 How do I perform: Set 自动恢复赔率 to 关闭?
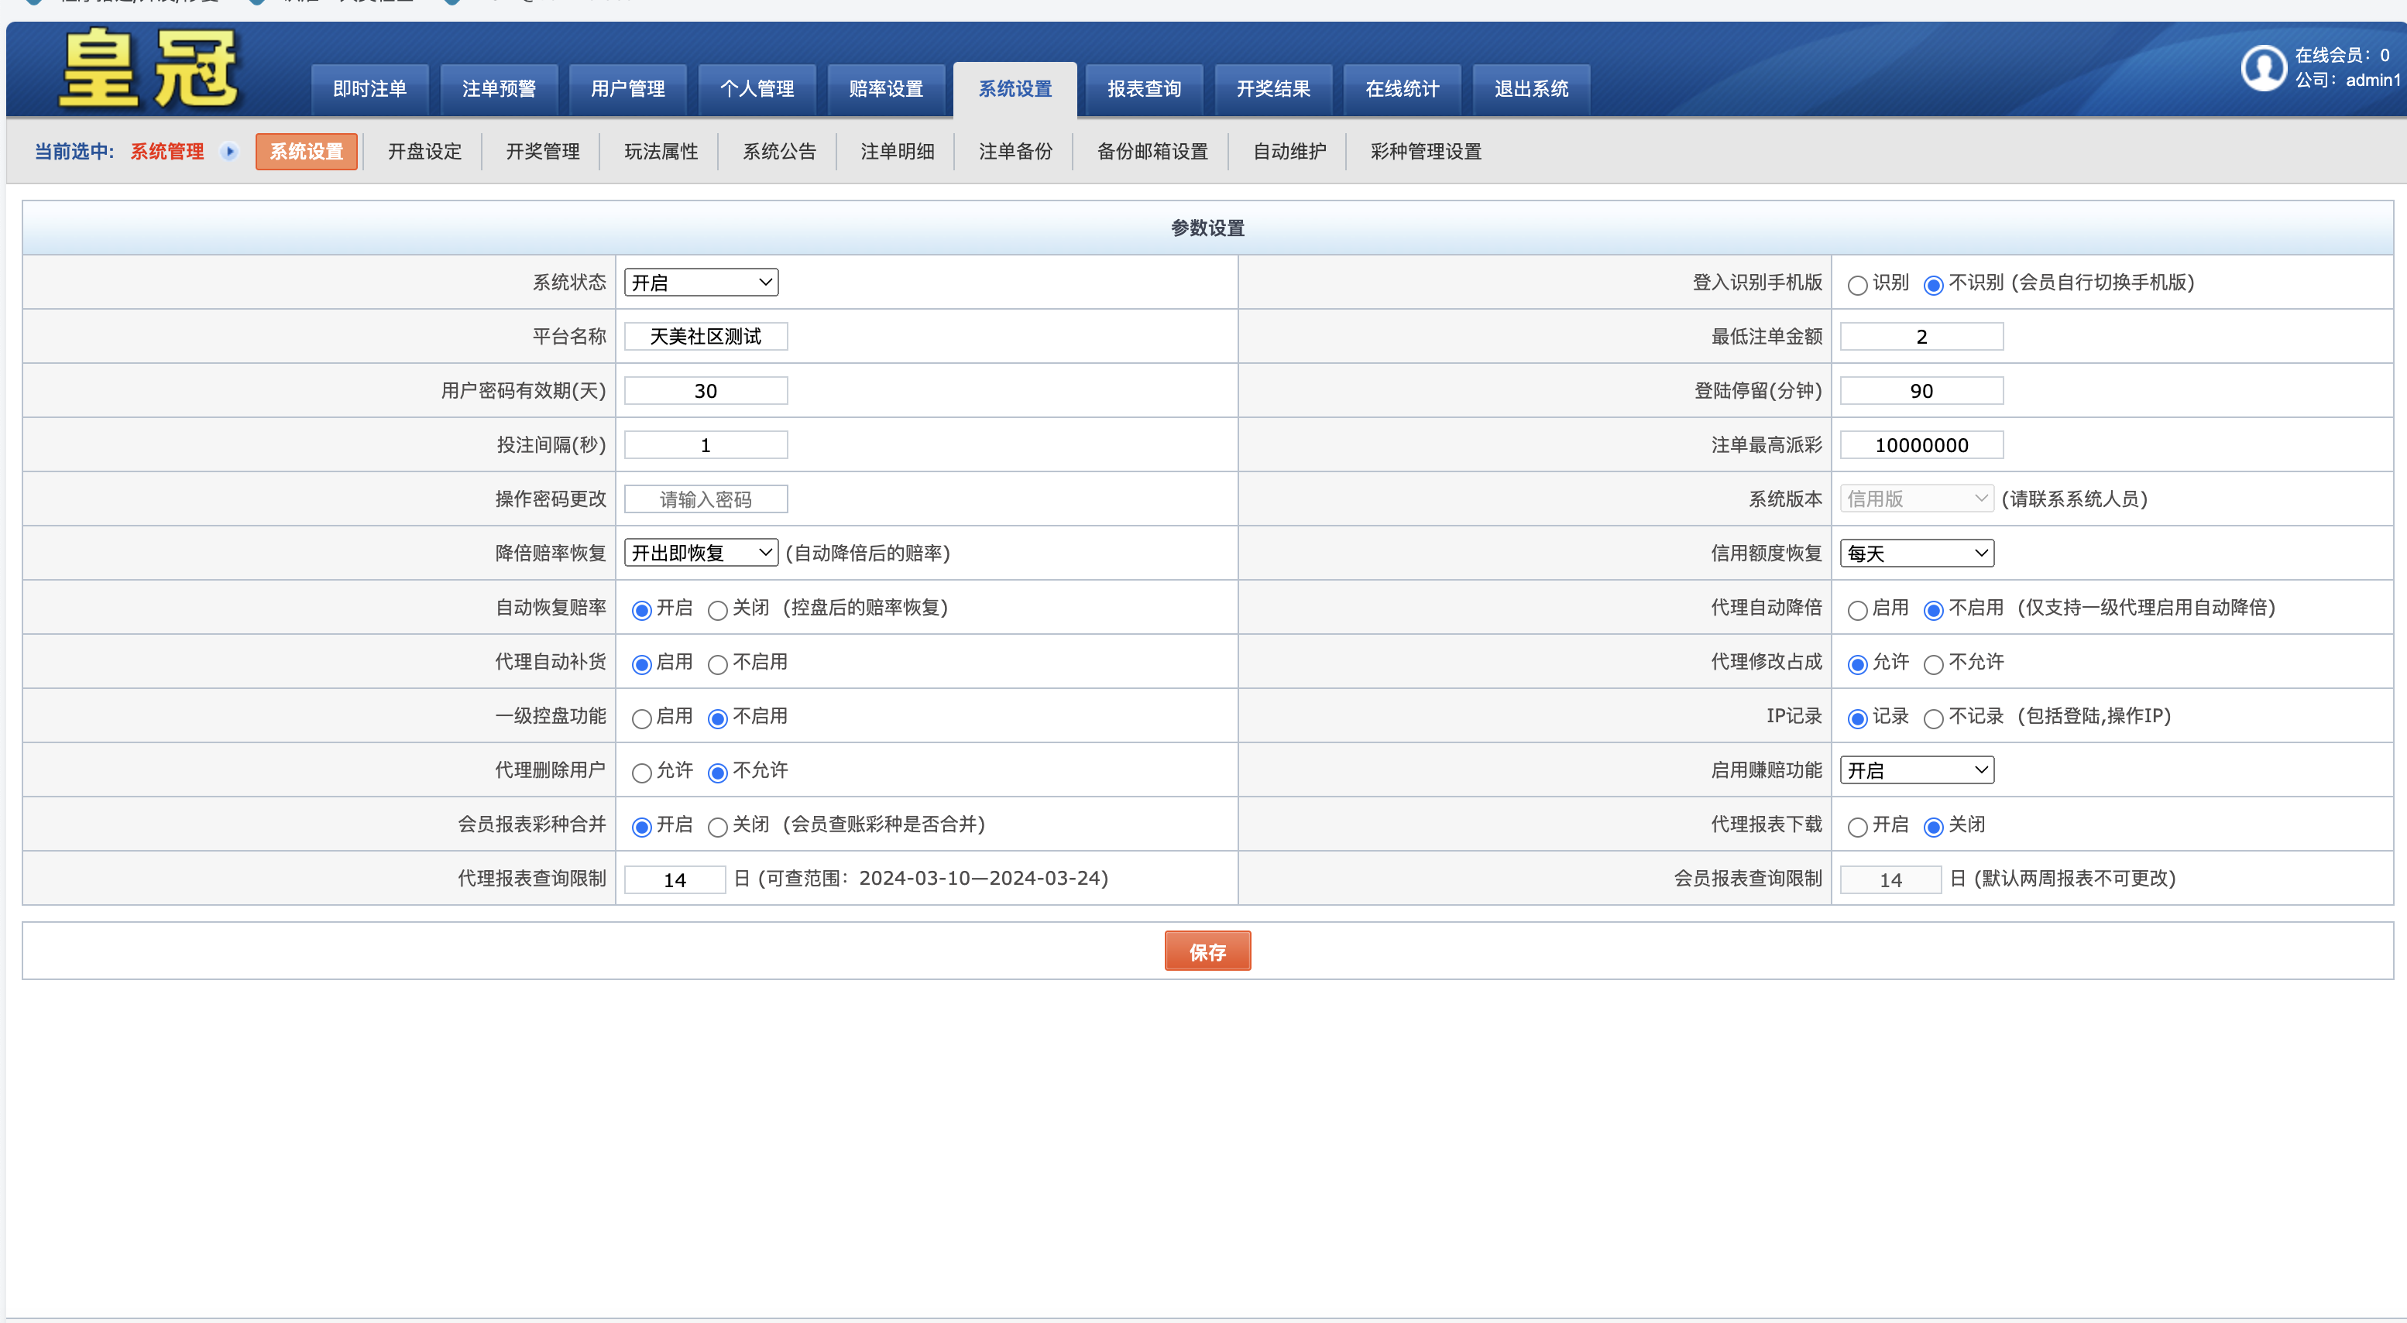[x=716, y=610]
